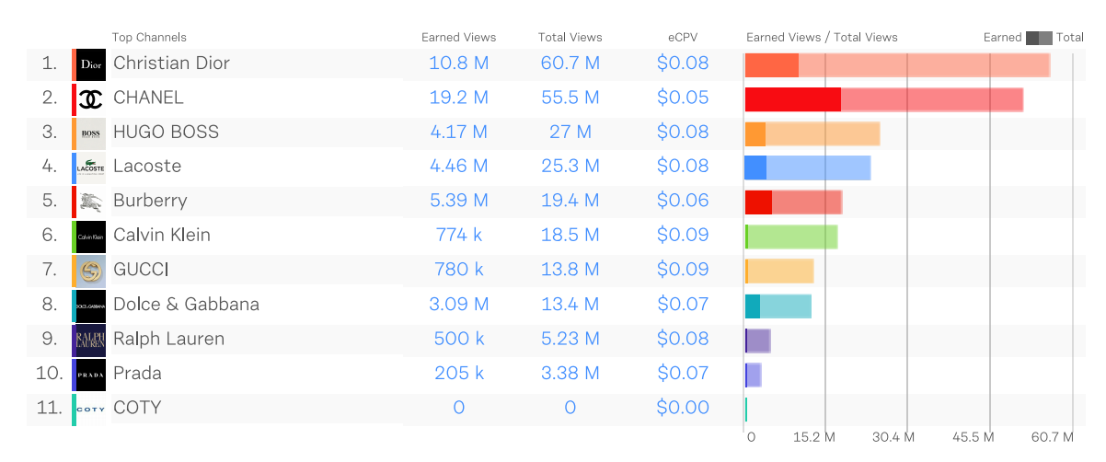Click the Prada logo icon

click(90, 375)
